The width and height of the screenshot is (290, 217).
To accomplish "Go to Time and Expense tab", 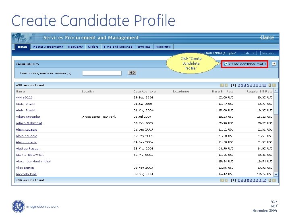I will [118, 47].
